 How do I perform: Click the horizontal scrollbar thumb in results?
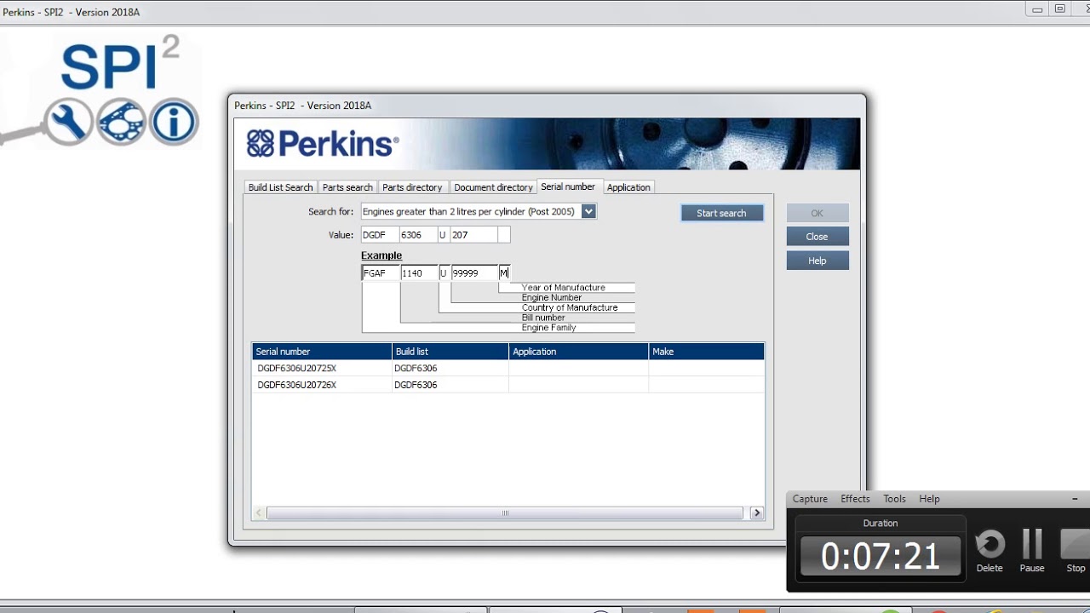(x=504, y=513)
